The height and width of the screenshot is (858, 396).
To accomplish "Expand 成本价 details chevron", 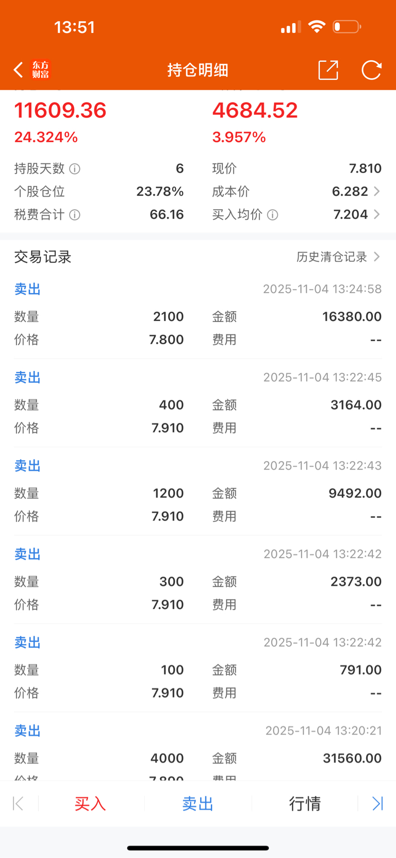I will pos(376,192).
